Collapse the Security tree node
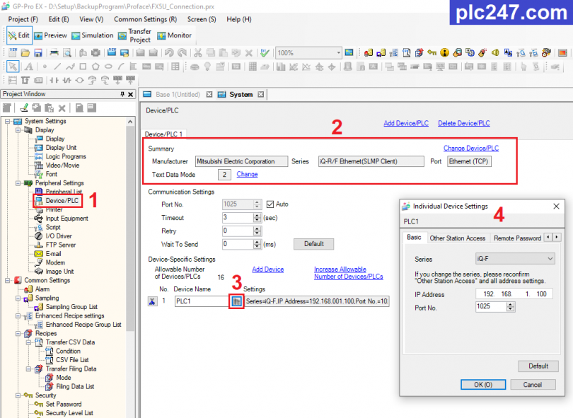 [18, 395]
